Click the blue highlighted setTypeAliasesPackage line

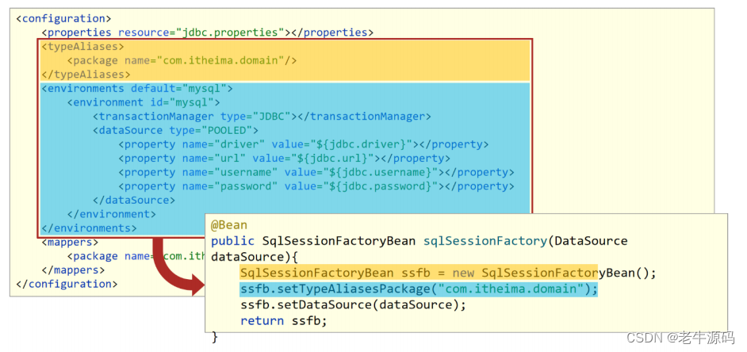click(x=419, y=289)
